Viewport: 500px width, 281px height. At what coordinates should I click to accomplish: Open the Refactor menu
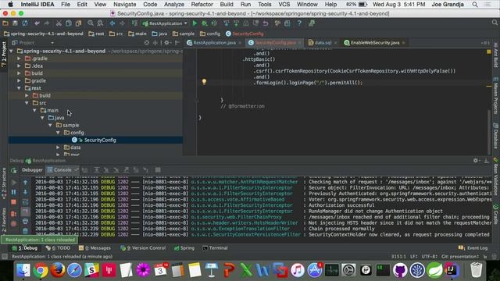[x=202, y=5]
